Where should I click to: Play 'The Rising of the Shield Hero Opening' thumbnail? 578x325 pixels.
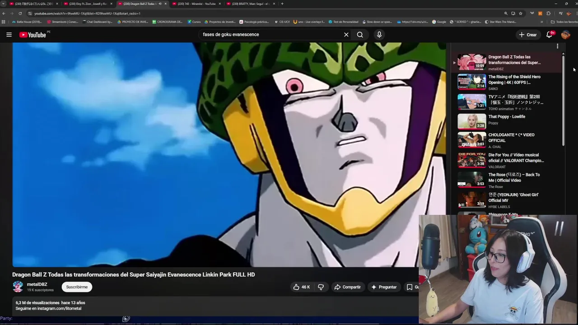471,82
